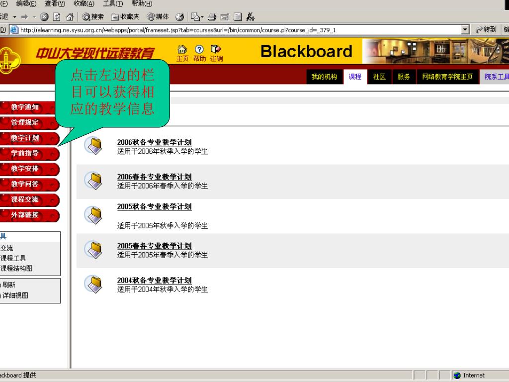Click the 交流 tools link
Screen dimensions: 509x382
6,248
